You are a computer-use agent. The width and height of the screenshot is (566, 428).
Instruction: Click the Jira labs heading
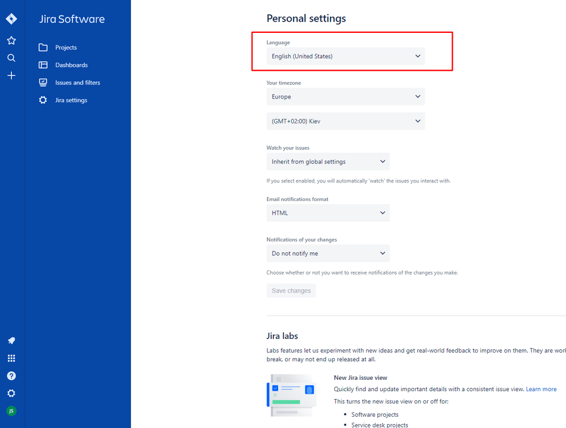tap(282, 336)
